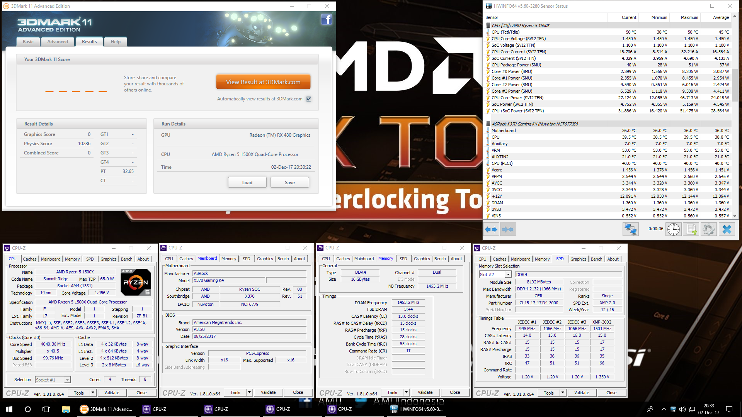The image size is (742, 417).
Task: Open Tools dropdown arrow in CPU-Z Memory window
Action: coord(406,392)
